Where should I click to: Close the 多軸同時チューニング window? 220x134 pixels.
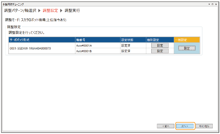pos(216,4)
